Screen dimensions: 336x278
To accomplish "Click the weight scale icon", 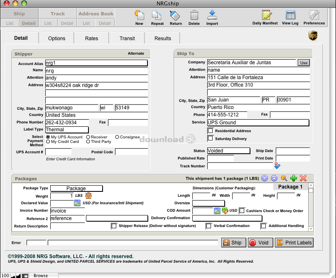I will pyautogui.click(x=88, y=196).
